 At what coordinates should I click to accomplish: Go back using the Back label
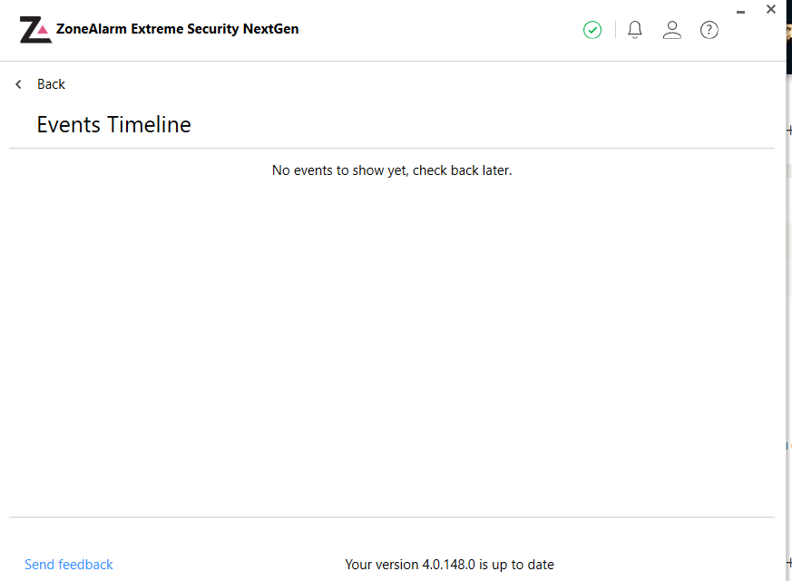[51, 84]
